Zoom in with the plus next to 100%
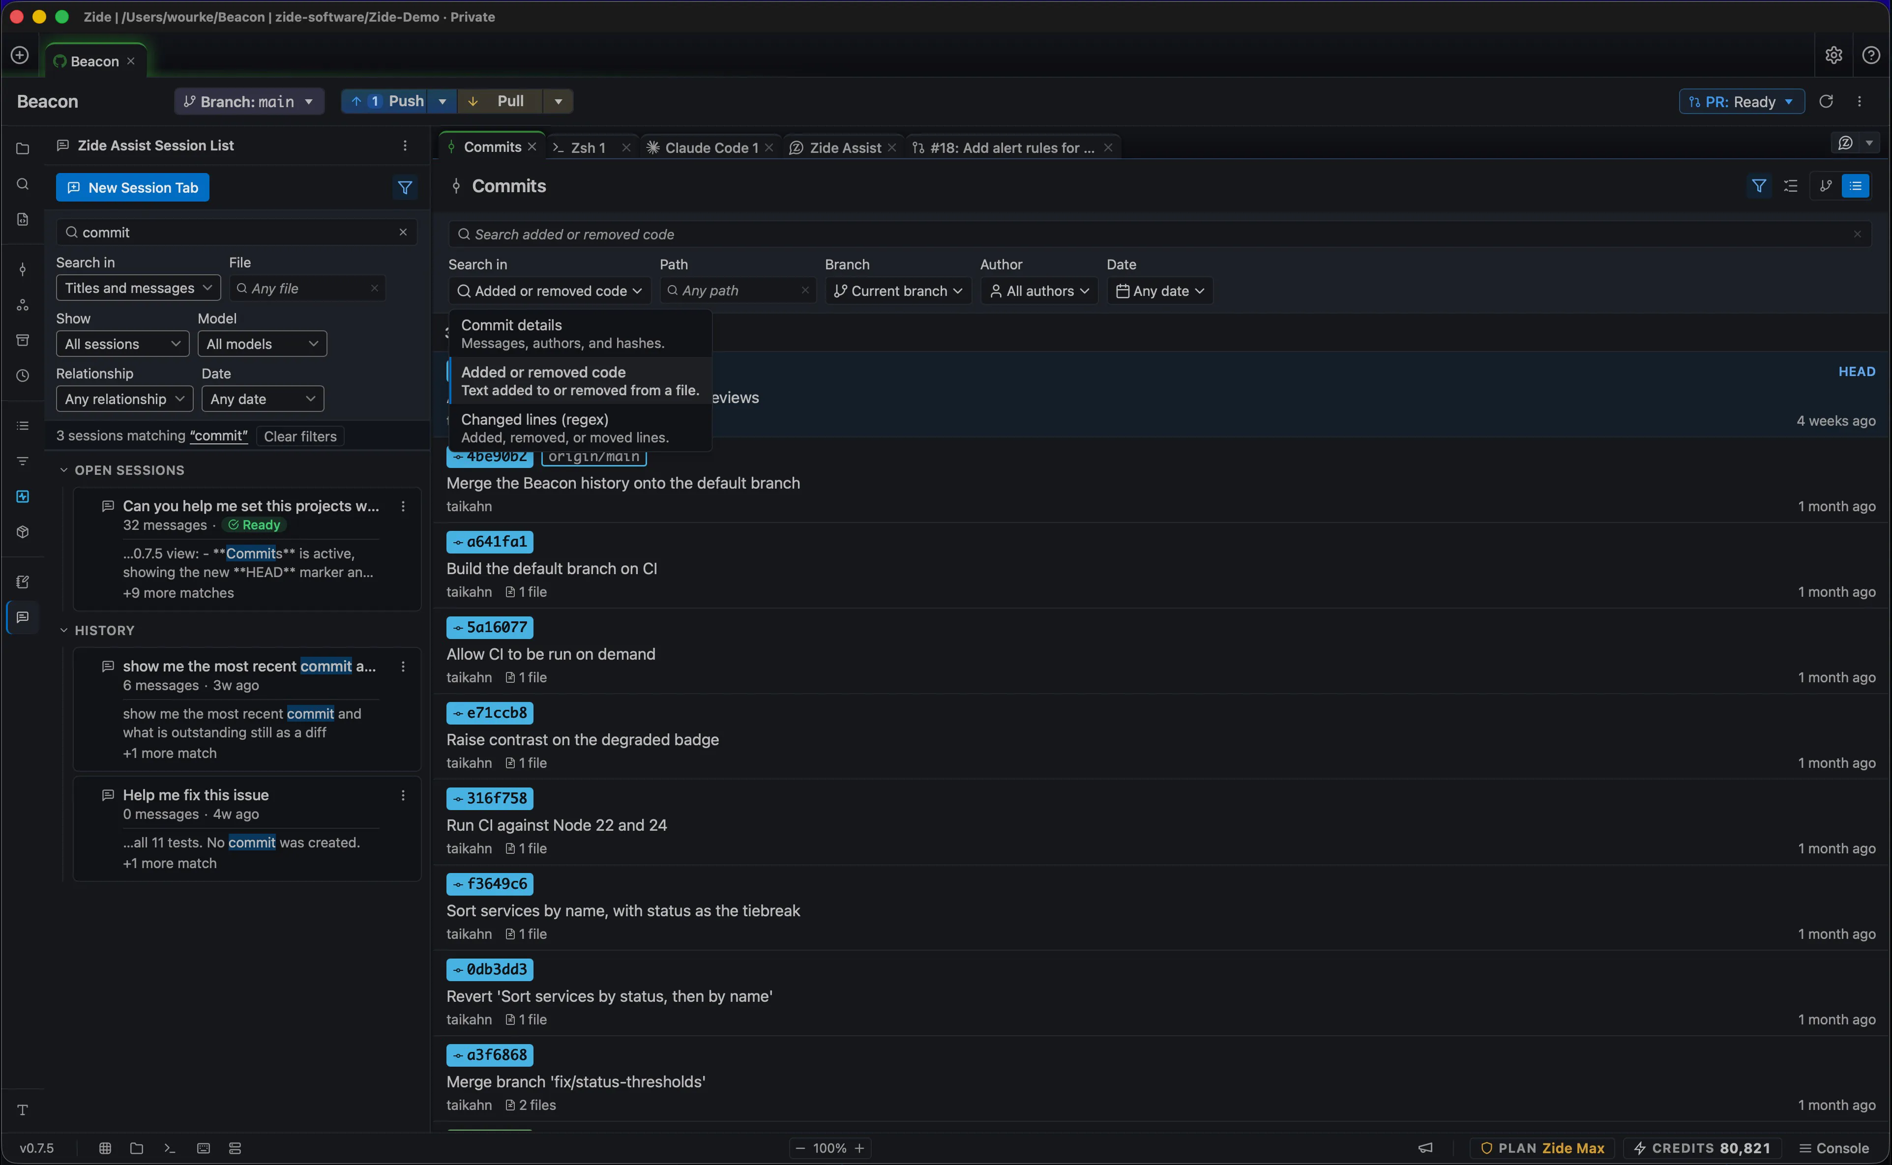Viewport: 1892px width, 1165px height. click(x=859, y=1148)
